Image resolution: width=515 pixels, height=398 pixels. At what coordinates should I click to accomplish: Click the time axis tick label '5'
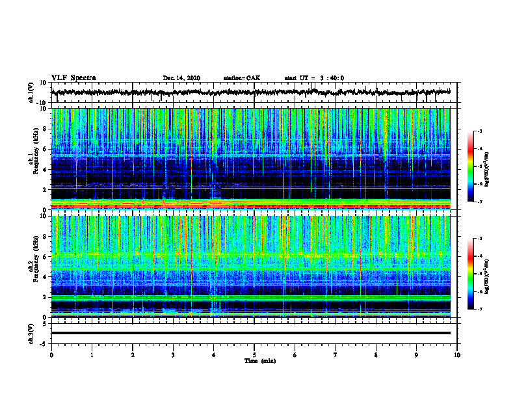tap(254, 355)
